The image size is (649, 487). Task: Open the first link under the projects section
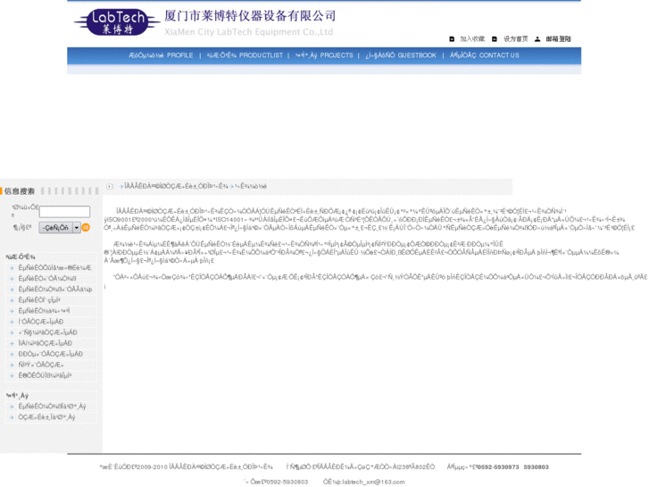click(x=52, y=407)
